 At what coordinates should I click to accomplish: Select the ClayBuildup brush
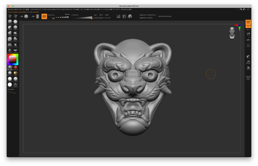click(15, 22)
